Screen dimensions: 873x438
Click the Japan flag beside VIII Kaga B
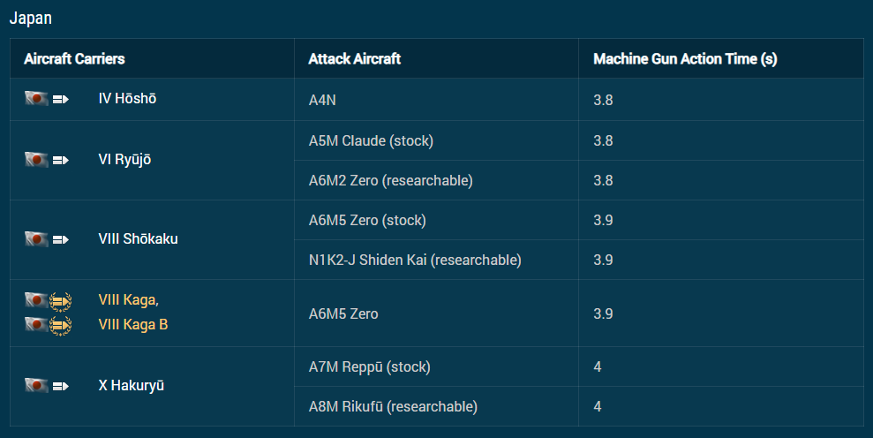point(36,325)
